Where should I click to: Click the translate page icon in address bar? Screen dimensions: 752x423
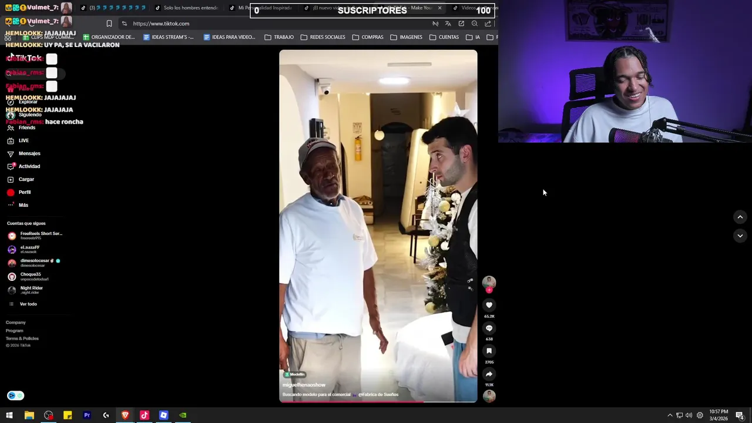point(448,23)
